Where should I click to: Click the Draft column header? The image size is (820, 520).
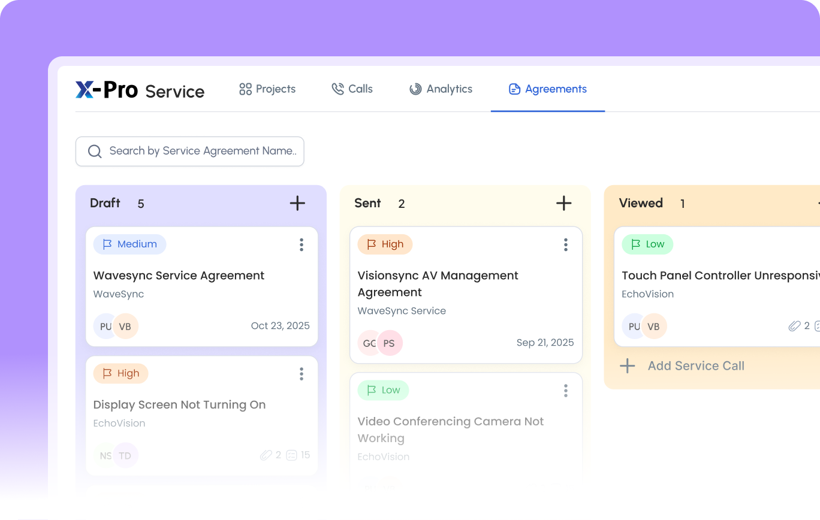(x=105, y=203)
